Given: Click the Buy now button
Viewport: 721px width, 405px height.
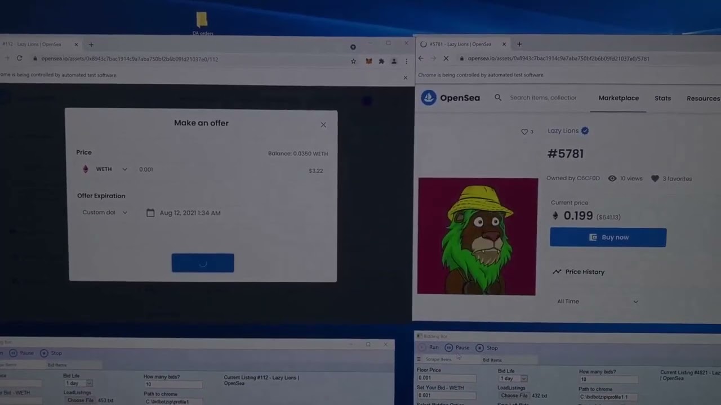Looking at the screenshot, I should [x=608, y=237].
